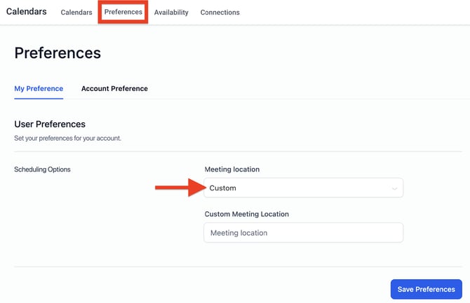Click the red arrow pointing to Custom
This screenshot has height=303, width=470.
pos(179,188)
